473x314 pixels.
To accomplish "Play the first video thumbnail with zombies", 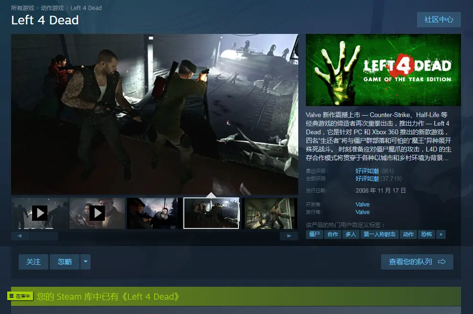I will (x=40, y=213).
